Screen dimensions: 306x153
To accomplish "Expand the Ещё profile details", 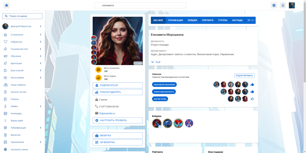I will pyautogui.click(x=156, y=62).
